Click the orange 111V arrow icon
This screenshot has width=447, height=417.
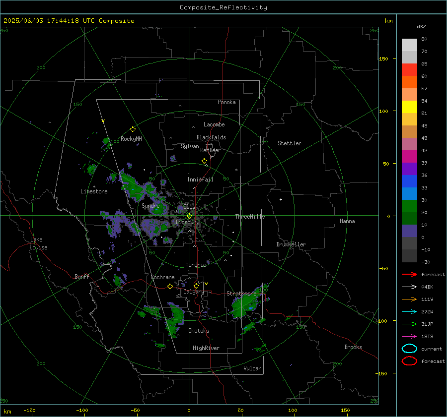(x=409, y=299)
